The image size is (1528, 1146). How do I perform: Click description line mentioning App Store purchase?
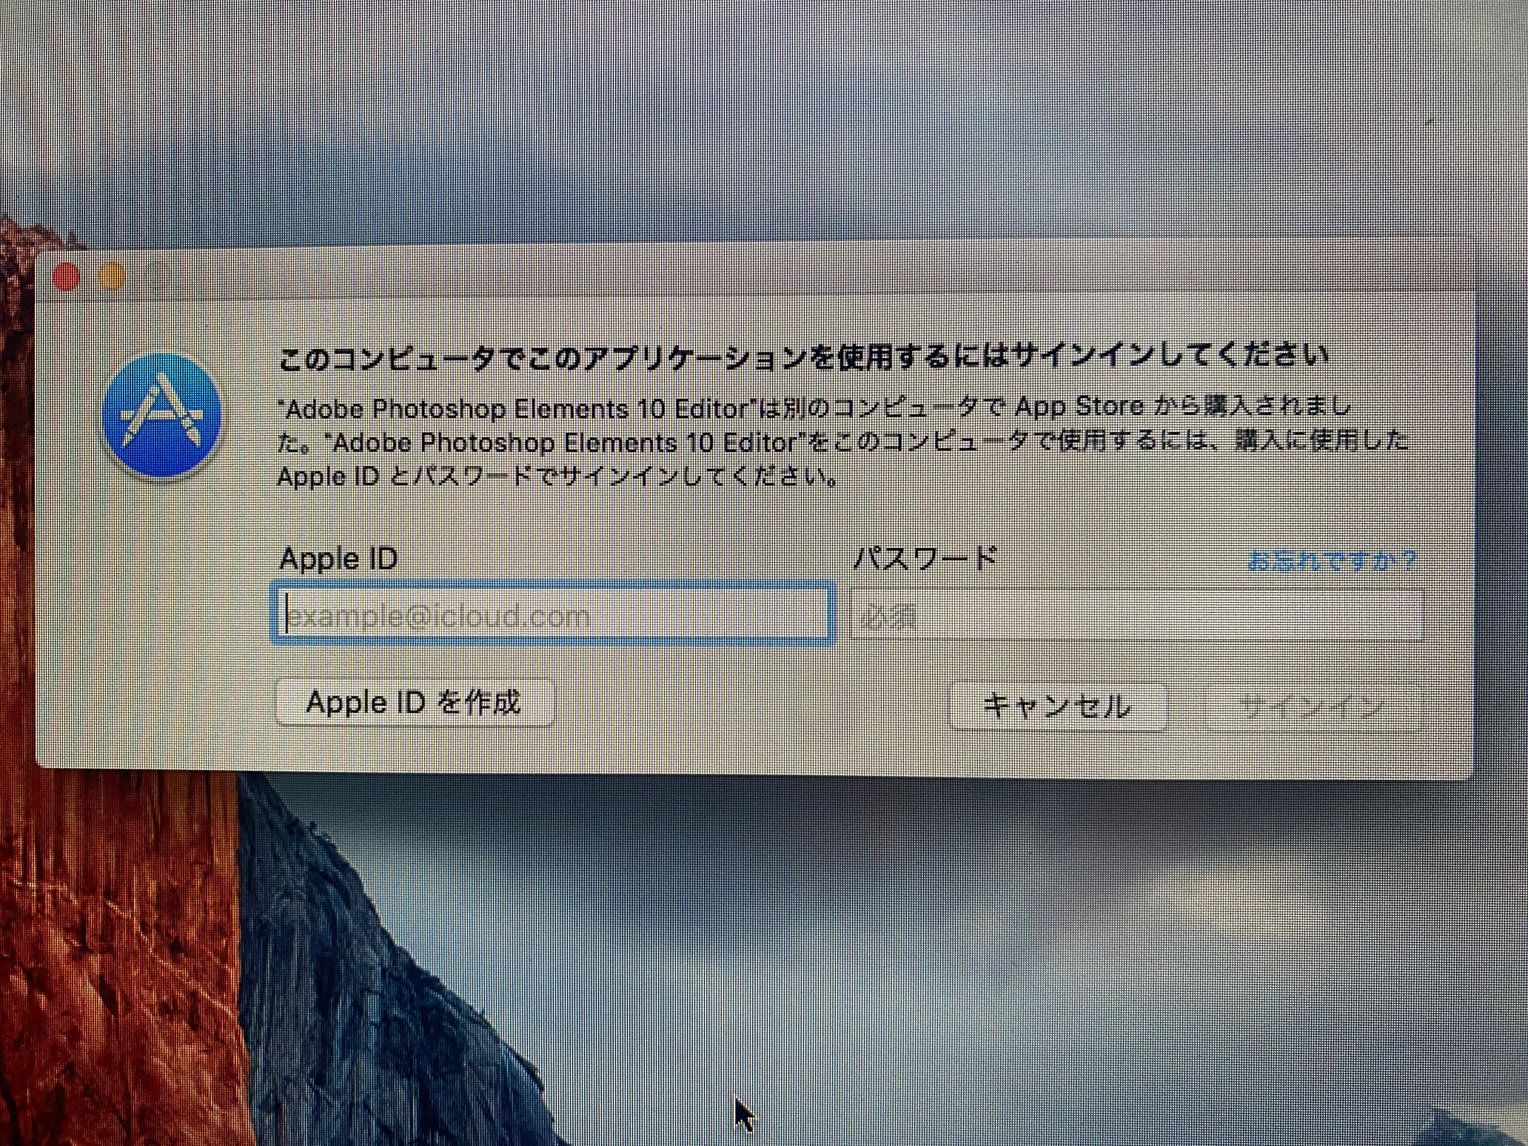(815, 407)
